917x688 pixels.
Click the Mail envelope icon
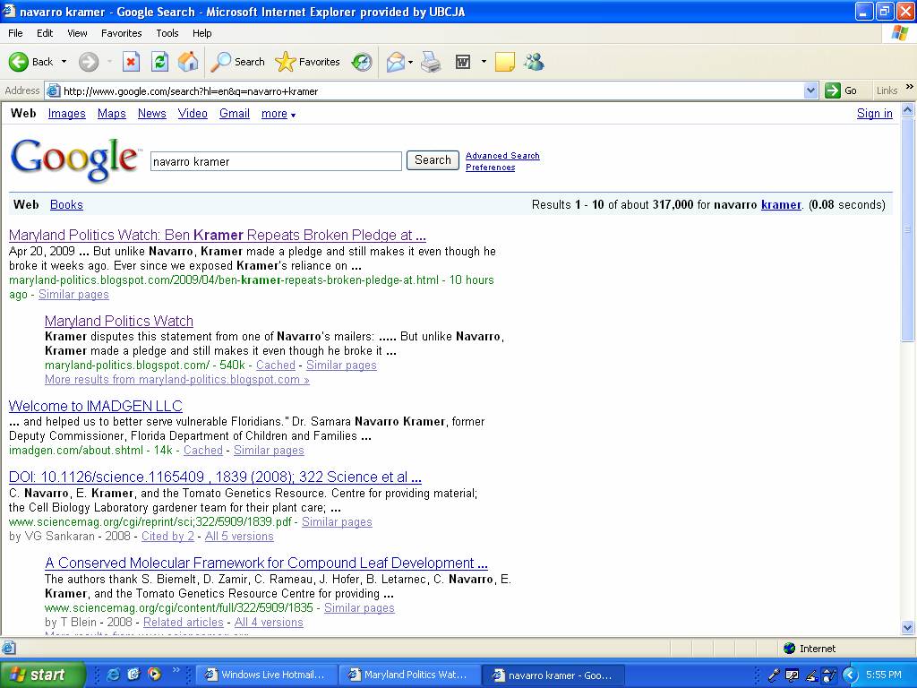(x=396, y=62)
